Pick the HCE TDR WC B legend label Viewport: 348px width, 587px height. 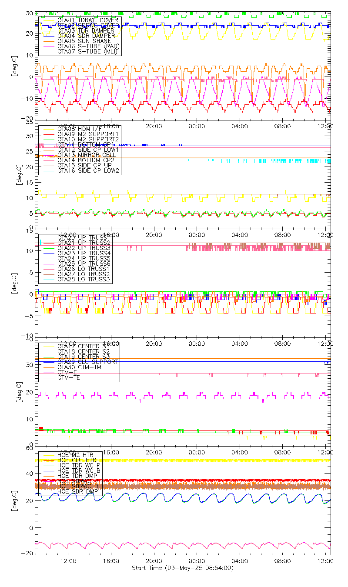(78, 470)
